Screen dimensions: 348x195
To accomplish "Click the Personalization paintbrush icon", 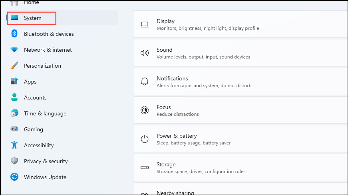I will (x=14, y=66).
